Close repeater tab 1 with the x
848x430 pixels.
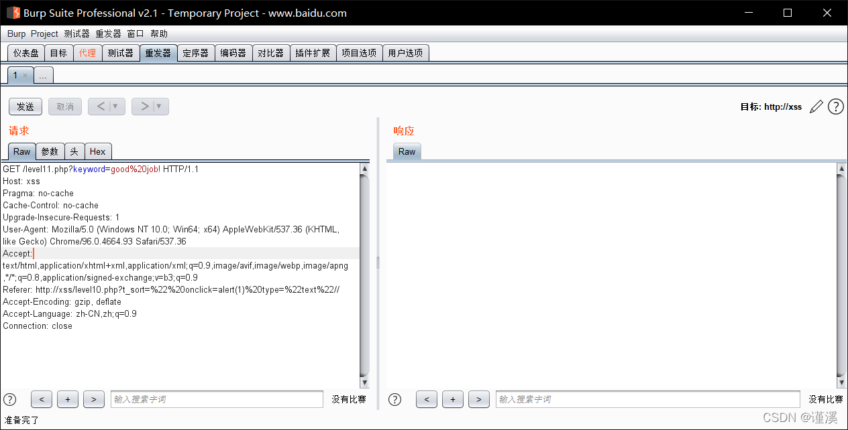point(25,76)
